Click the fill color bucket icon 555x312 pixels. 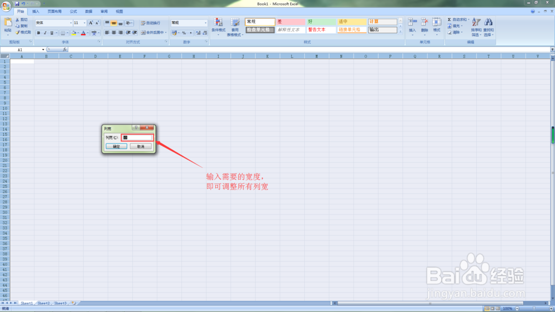[74, 33]
